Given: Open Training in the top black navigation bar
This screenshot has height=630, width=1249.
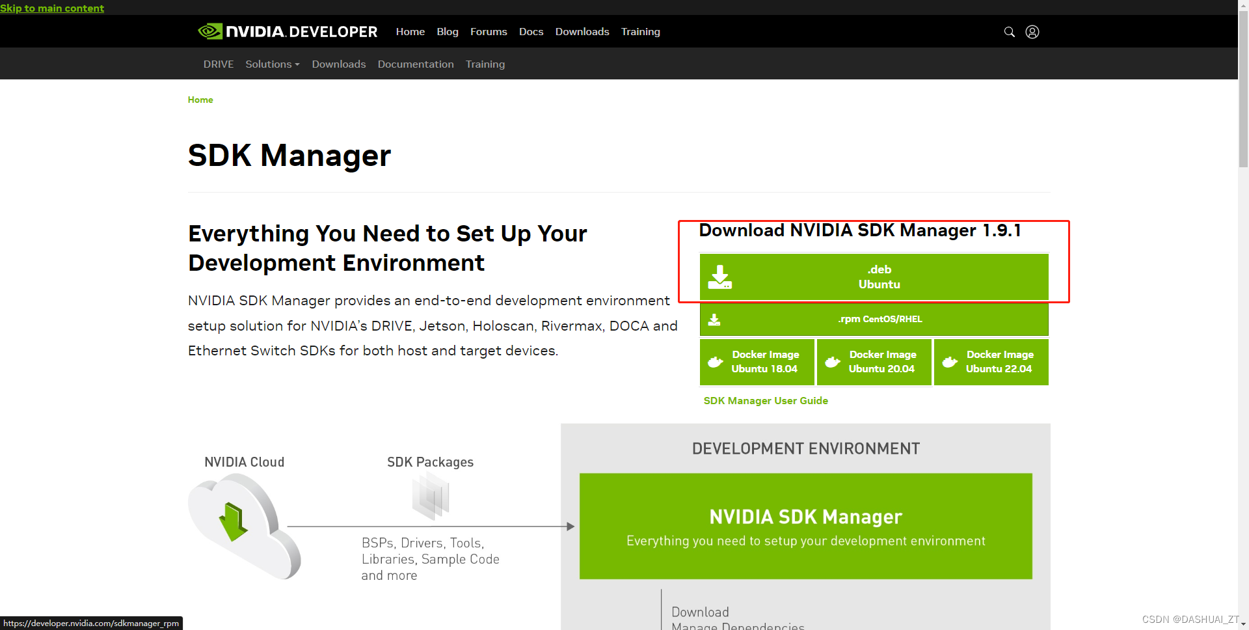Looking at the screenshot, I should [x=641, y=31].
